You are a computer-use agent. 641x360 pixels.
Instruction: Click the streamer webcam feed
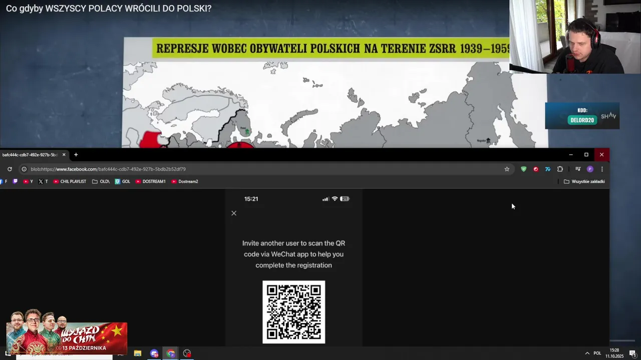[575, 37]
